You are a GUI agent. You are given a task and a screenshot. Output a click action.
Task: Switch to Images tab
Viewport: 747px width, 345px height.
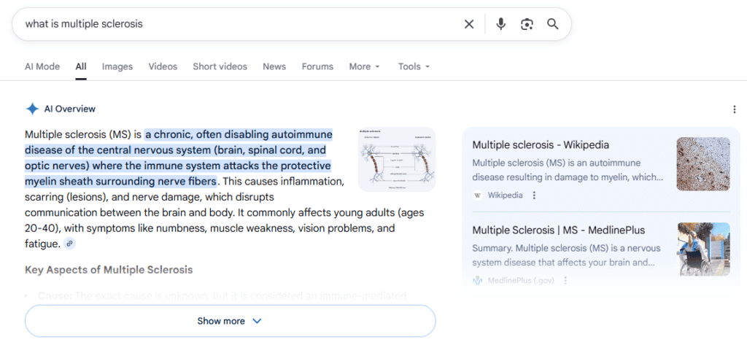[x=117, y=66]
